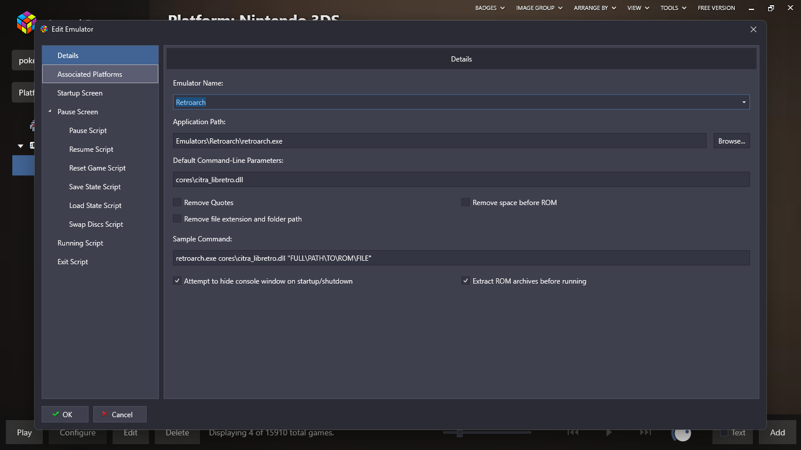
Task: Confirm with the OK button
Action: [65, 414]
